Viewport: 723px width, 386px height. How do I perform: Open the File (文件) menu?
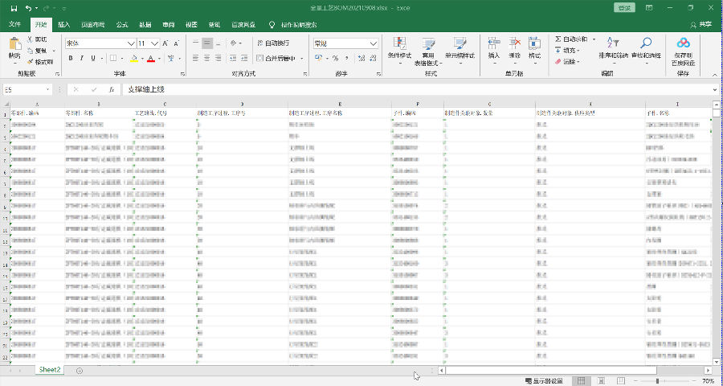[14, 25]
